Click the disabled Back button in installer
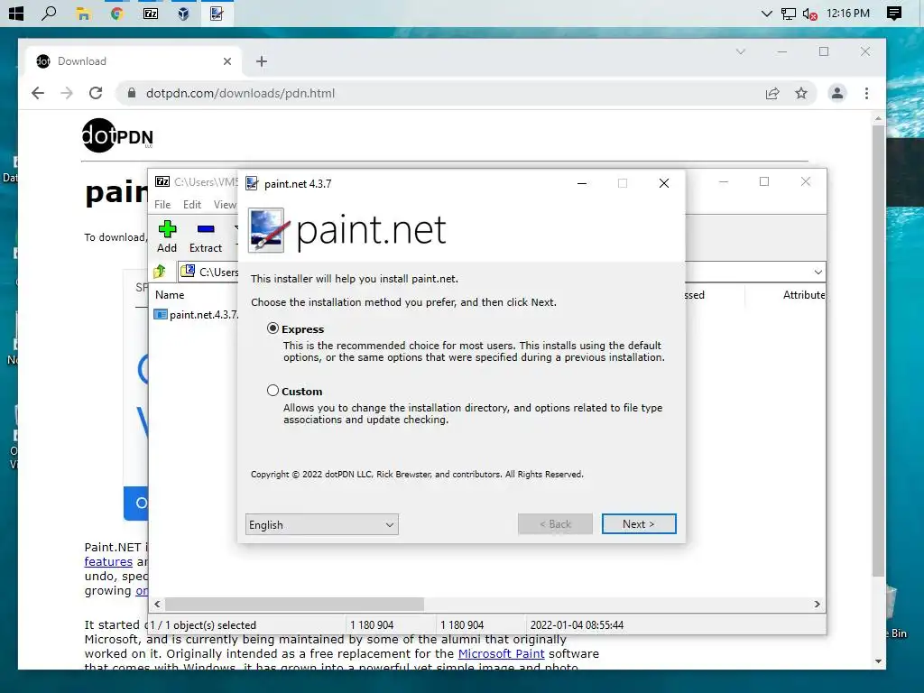This screenshot has height=693, width=924. point(555,524)
